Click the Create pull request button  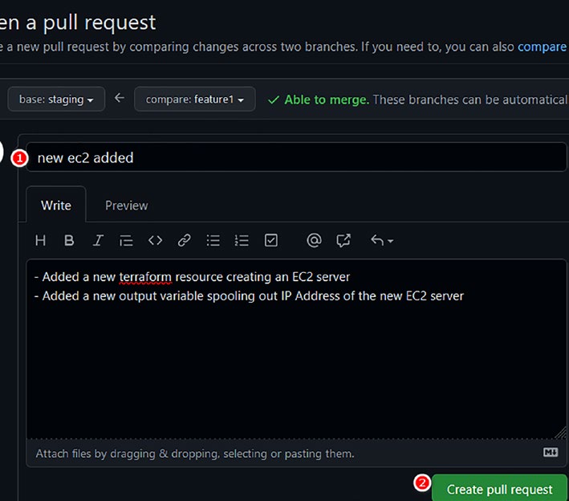pos(499,489)
